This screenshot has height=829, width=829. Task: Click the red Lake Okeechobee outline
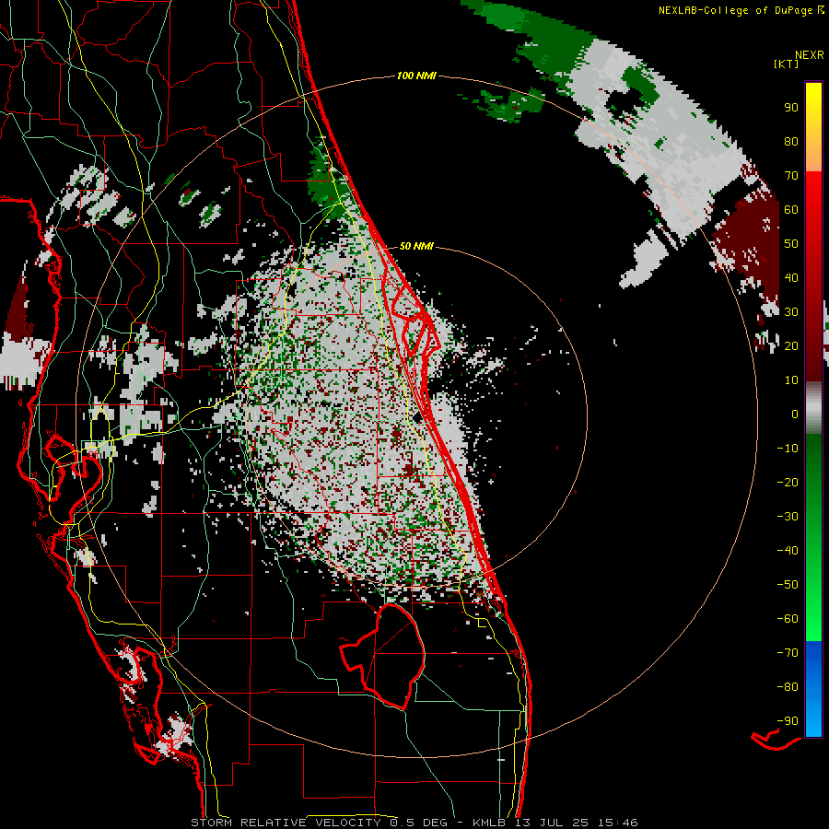pyautogui.click(x=383, y=656)
